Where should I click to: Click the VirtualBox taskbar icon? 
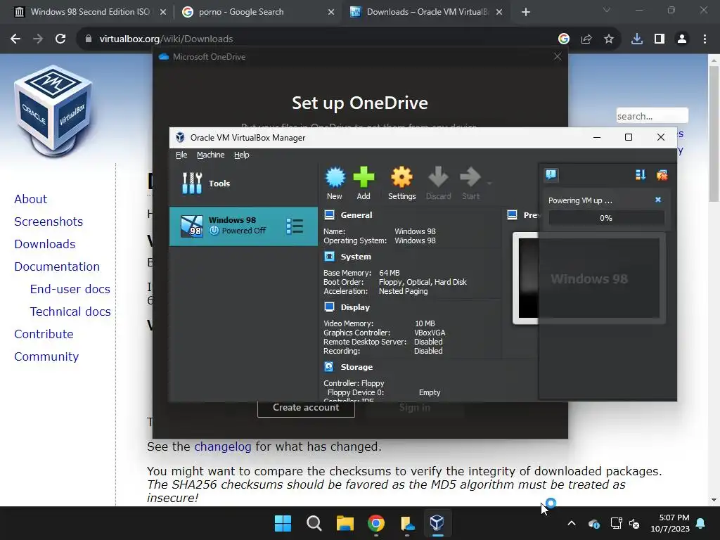tap(437, 523)
